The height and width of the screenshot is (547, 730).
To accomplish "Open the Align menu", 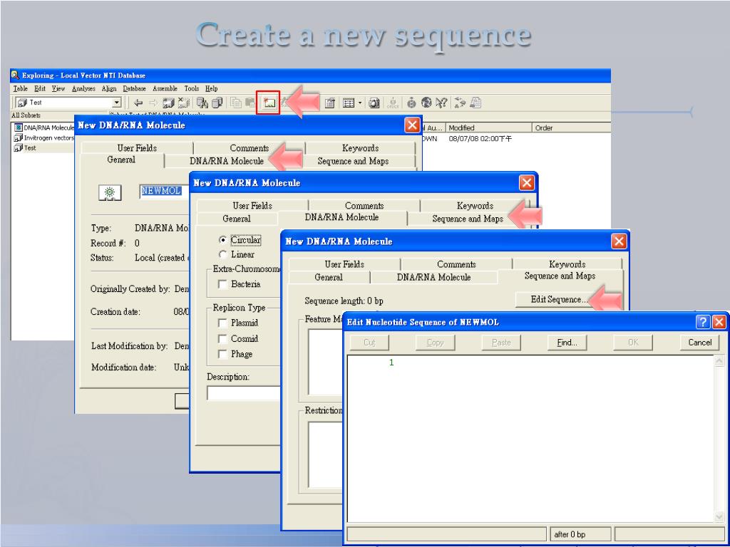I will 109,88.
